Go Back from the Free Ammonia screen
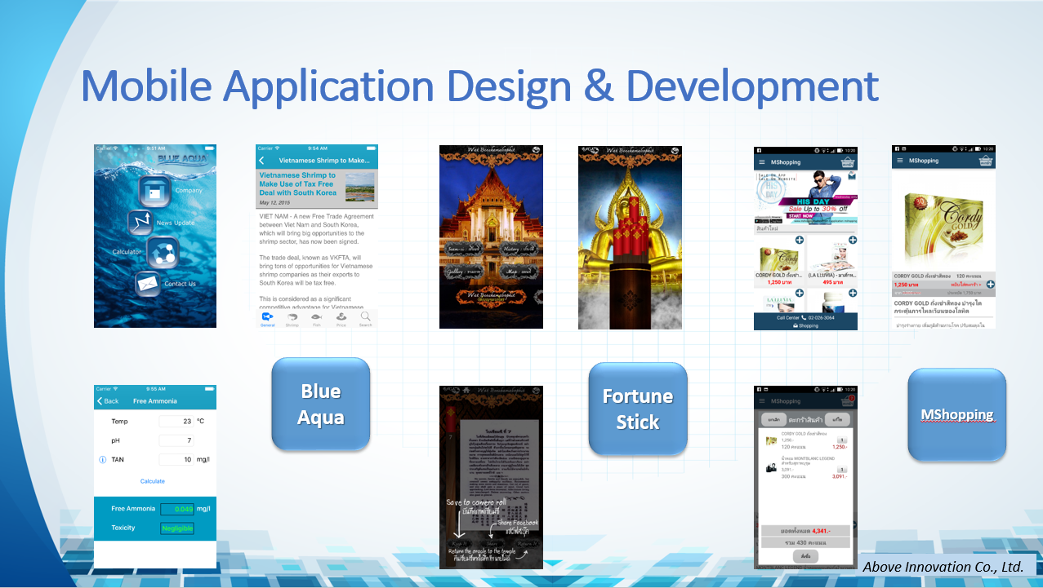This screenshot has width=1043, height=588. (x=108, y=401)
